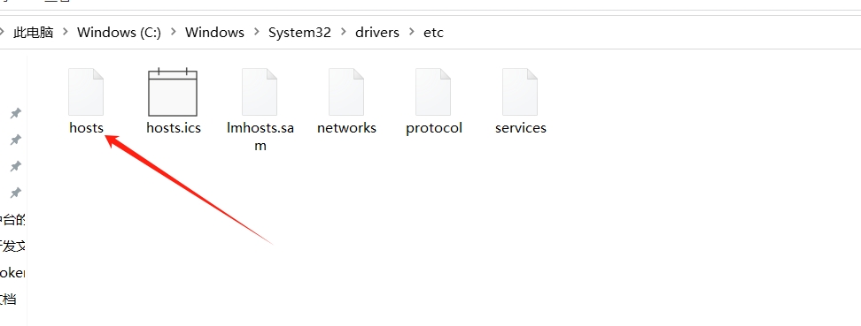Go to Windows (C:) in the breadcrumb
This screenshot has width=861, height=326.
(120, 33)
